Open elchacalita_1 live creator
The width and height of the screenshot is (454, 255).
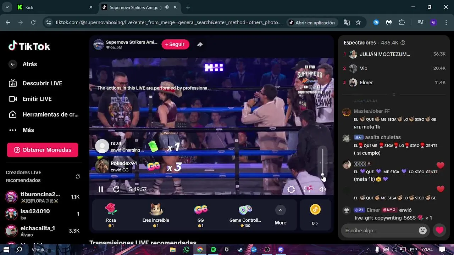click(x=43, y=231)
